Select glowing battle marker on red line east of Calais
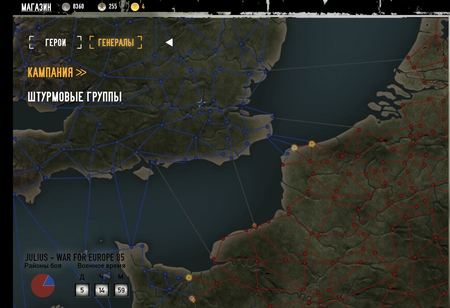Screen dimensions: 450x308 (x=312, y=144)
